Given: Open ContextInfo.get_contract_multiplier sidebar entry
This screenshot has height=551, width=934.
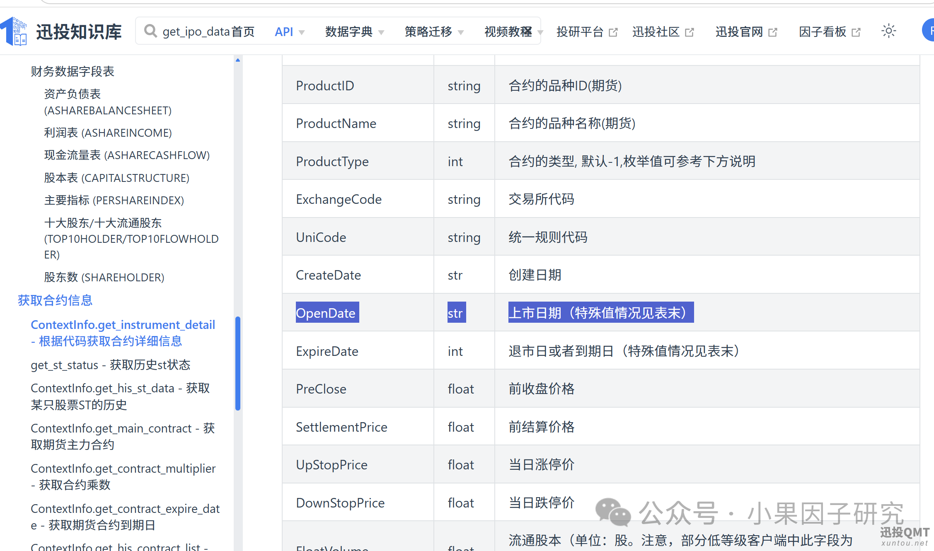Looking at the screenshot, I should pyautogui.click(x=123, y=476).
